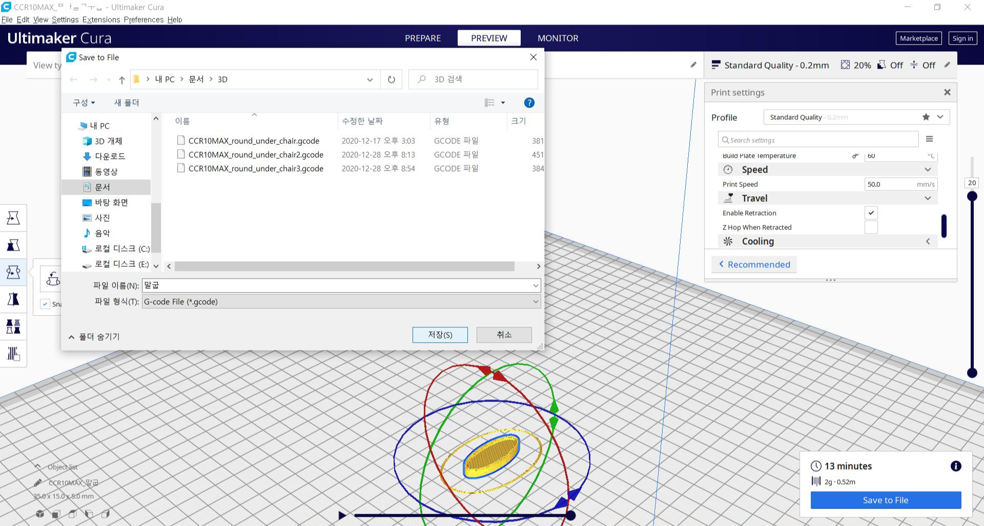Switch to left side view icon
This screenshot has width=984, height=526.
[89, 514]
